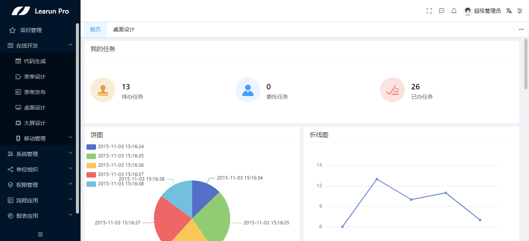Image resolution: width=529 pixels, height=241 pixels.
Task: Hide the 15:16:36 yellow legend series
Action: pyautogui.click(x=115, y=165)
